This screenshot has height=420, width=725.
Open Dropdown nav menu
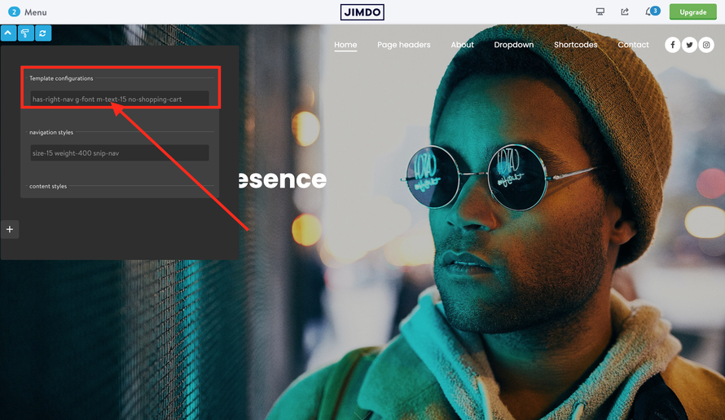coord(514,45)
